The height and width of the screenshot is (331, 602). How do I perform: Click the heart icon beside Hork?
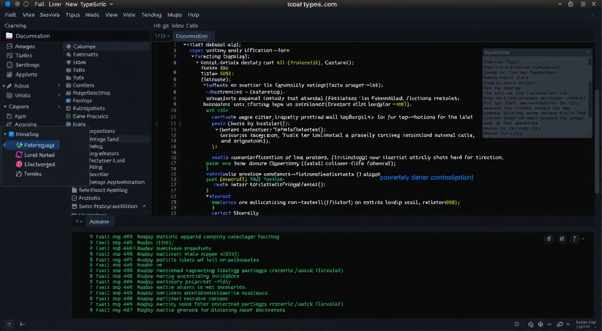click(69, 62)
